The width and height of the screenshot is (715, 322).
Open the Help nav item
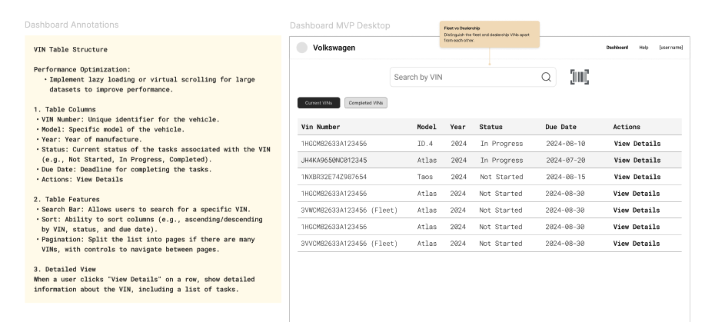pos(643,48)
